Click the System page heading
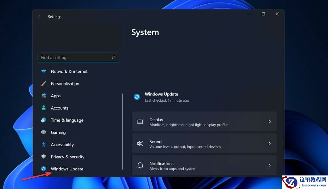 pyautogui.click(x=145, y=32)
